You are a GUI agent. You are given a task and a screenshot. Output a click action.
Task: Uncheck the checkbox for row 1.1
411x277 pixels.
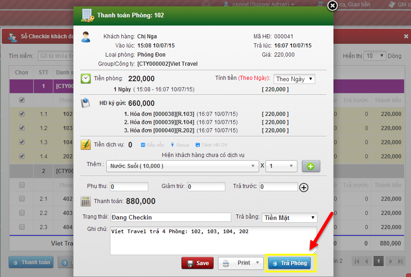pyautogui.click(x=22, y=114)
